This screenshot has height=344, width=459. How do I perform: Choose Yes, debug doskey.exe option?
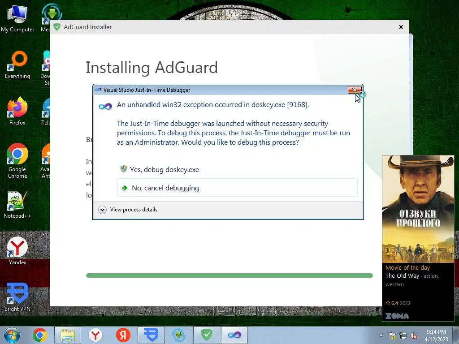pyautogui.click(x=237, y=169)
